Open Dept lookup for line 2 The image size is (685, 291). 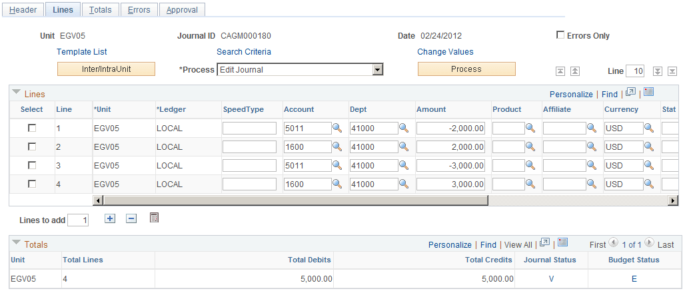point(404,146)
